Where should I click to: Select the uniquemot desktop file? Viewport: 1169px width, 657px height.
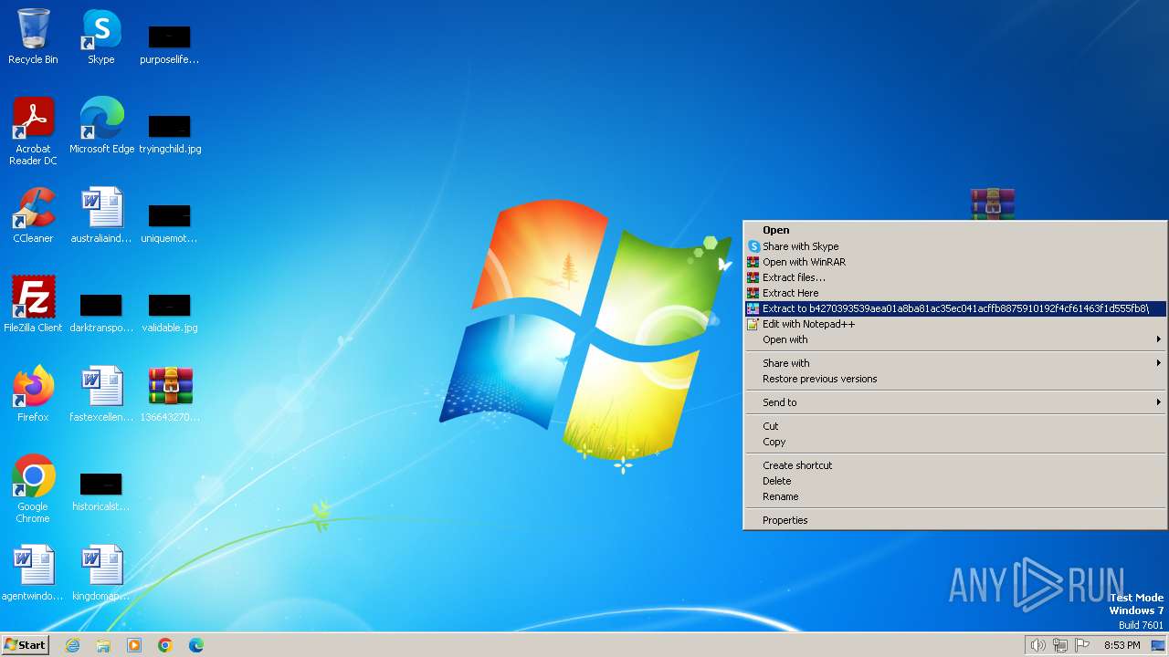click(170, 223)
